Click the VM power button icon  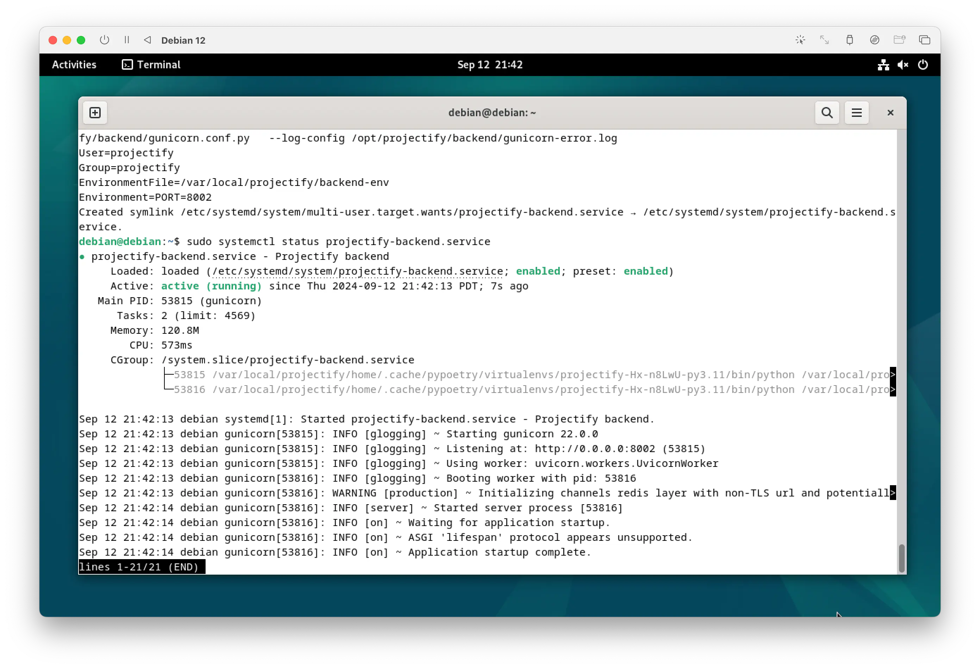click(x=104, y=40)
